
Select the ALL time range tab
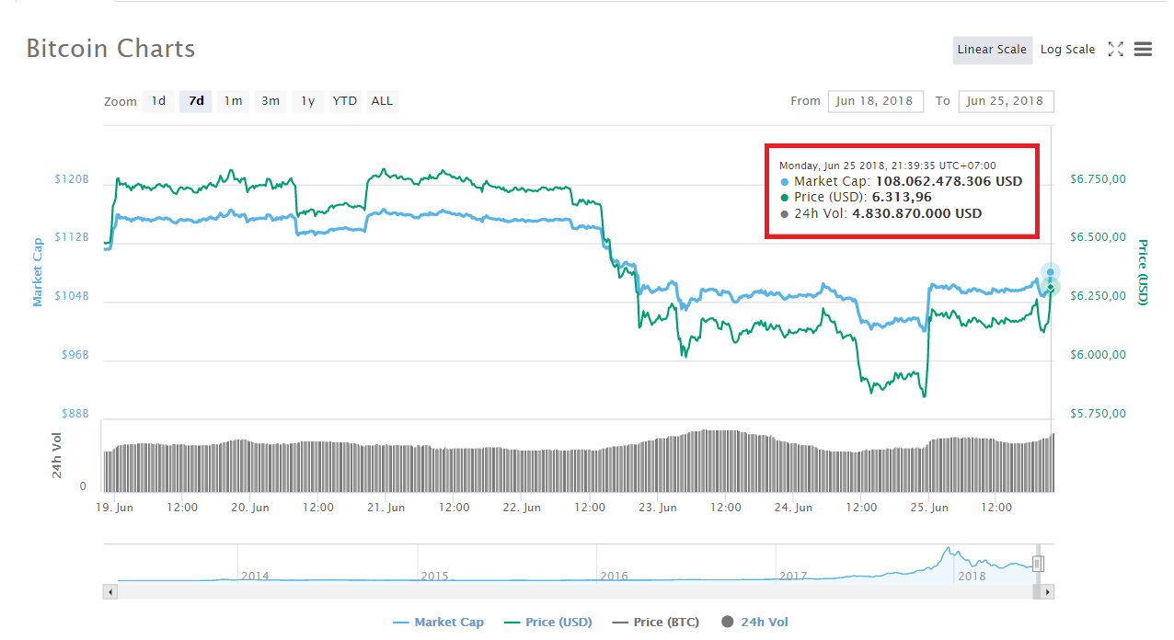coord(382,101)
